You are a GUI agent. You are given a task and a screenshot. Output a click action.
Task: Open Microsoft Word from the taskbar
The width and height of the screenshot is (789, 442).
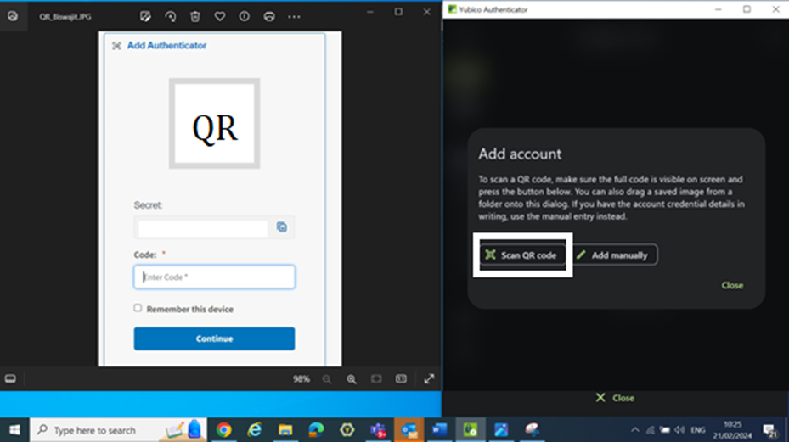(x=439, y=430)
